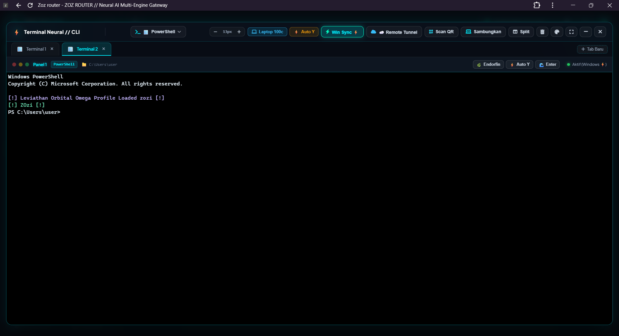The image size is (619, 336).
Task: Click the yellow panel dot
Action: pyautogui.click(x=21, y=64)
